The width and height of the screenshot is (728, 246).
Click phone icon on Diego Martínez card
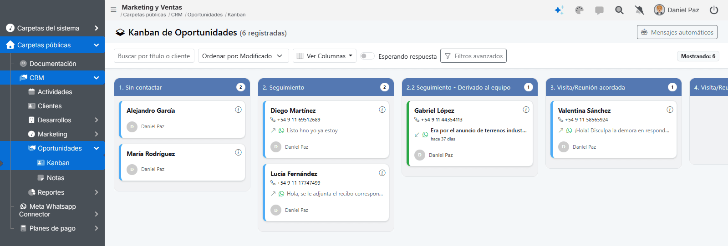pyautogui.click(x=273, y=120)
